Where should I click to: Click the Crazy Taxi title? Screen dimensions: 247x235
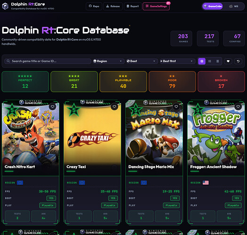point(76,167)
